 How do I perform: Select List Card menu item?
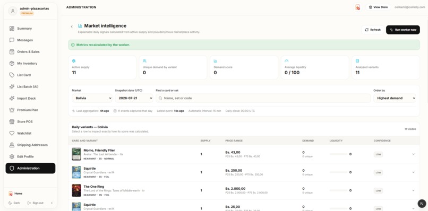click(x=30, y=75)
